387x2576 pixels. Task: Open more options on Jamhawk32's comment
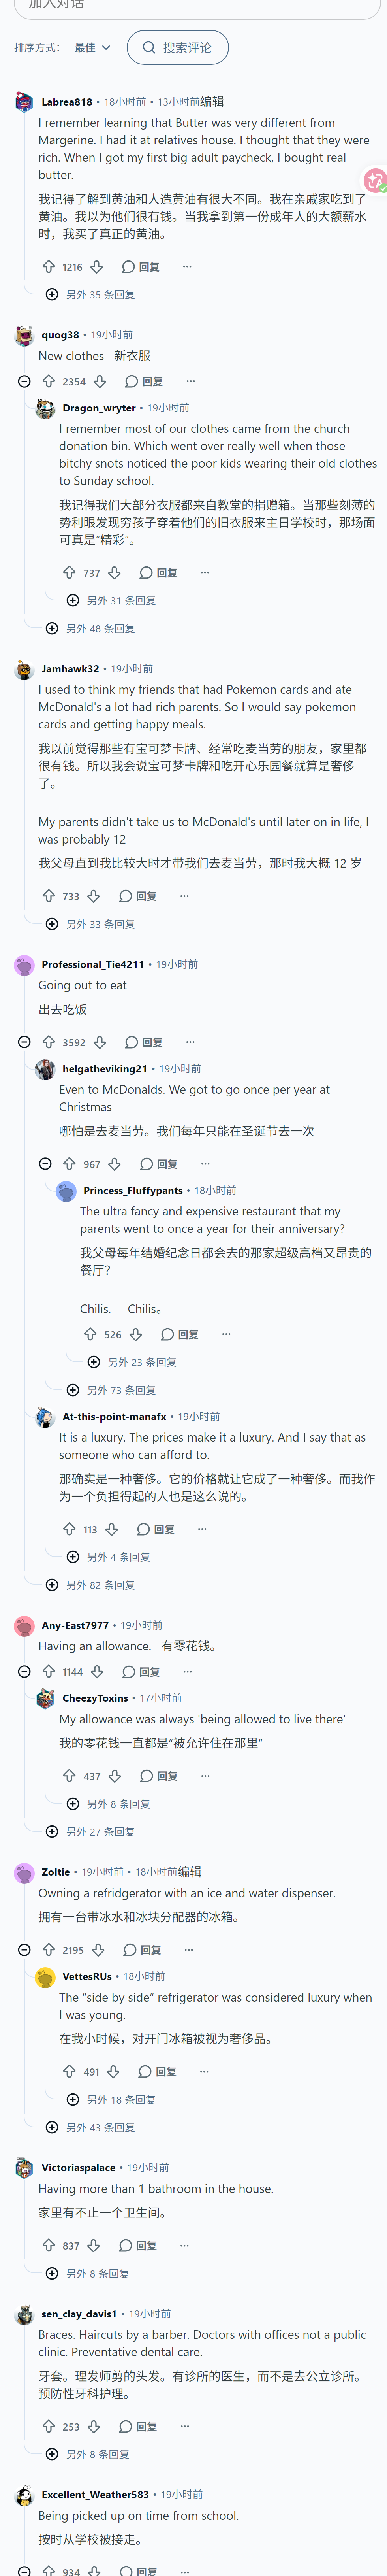[184, 896]
